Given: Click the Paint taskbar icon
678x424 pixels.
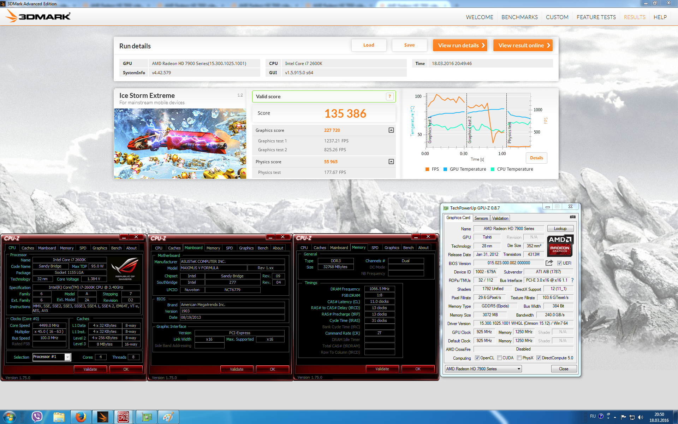Looking at the screenshot, I should (168, 417).
